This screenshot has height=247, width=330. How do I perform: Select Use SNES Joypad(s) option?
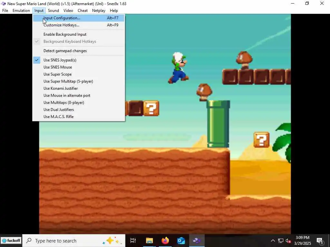(79, 60)
